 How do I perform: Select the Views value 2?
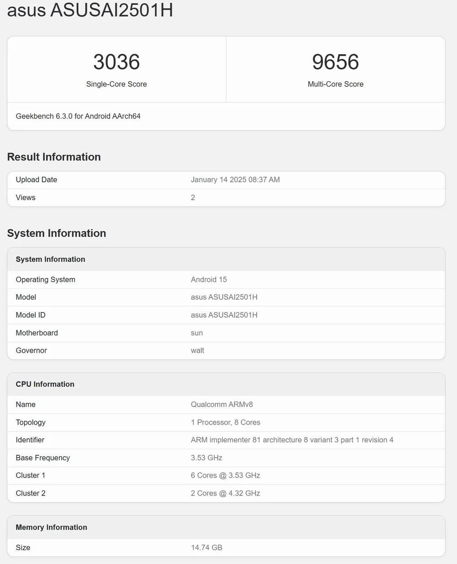(193, 197)
